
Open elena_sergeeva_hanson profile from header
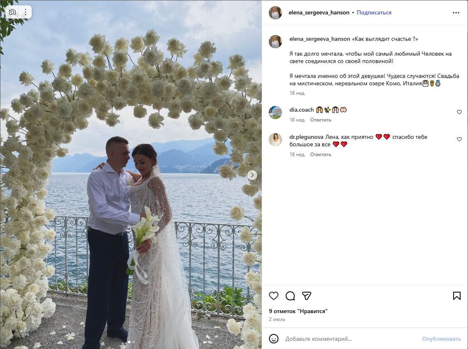coord(319,12)
